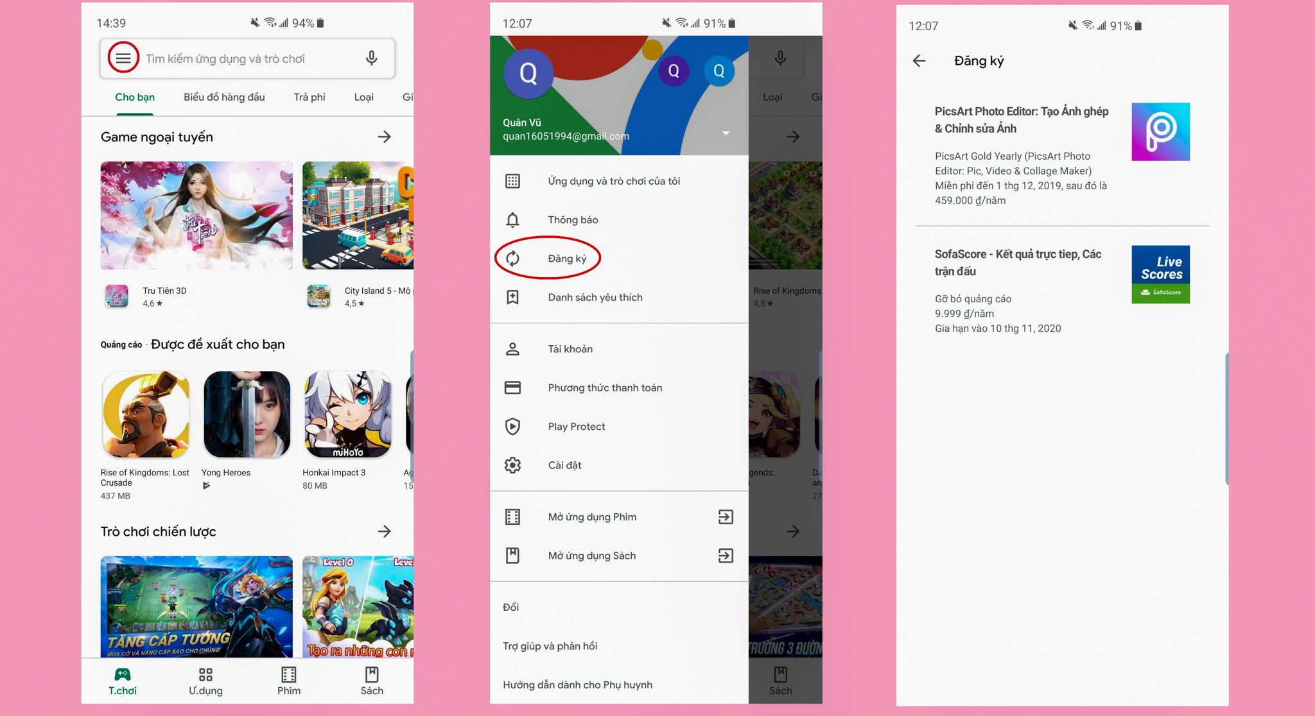Click the exit icon on the 'Mở ứng dụng Sách' row
The image size is (1315, 716).
tap(726, 556)
